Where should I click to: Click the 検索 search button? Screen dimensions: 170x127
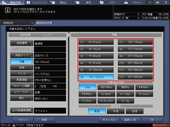pyautogui.click(x=44, y=120)
